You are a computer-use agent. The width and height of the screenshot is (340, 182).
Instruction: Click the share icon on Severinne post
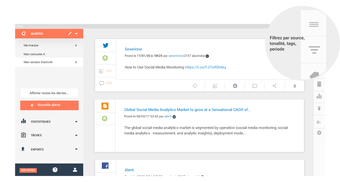(x=274, y=86)
